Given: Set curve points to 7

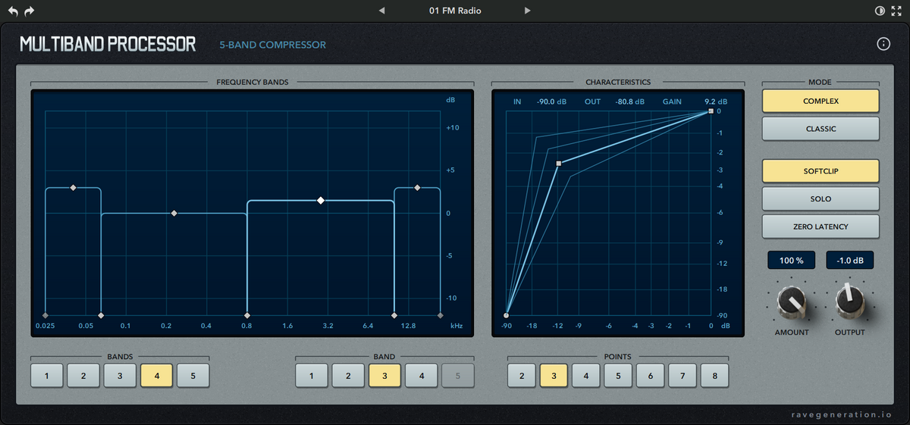Looking at the screenshot, I should click(682, 375).
